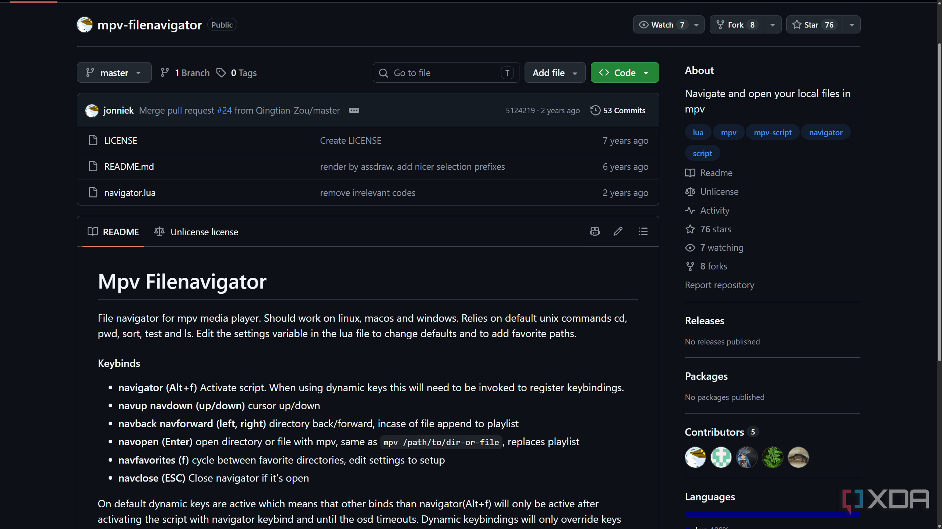View the 0 Tags list
The width and height of the screenshot is (942, 529).
click(237, 73)
